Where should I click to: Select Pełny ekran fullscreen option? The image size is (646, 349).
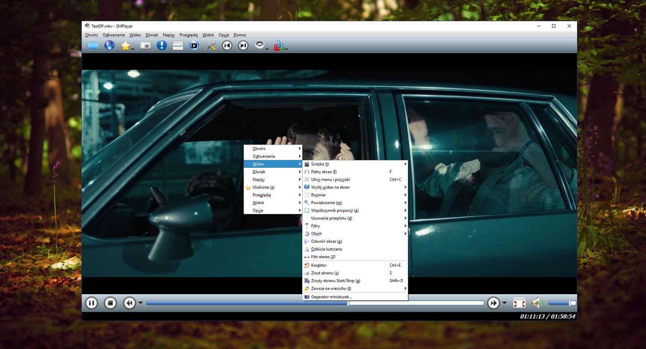pyautogui.click(x=355, y=172)
